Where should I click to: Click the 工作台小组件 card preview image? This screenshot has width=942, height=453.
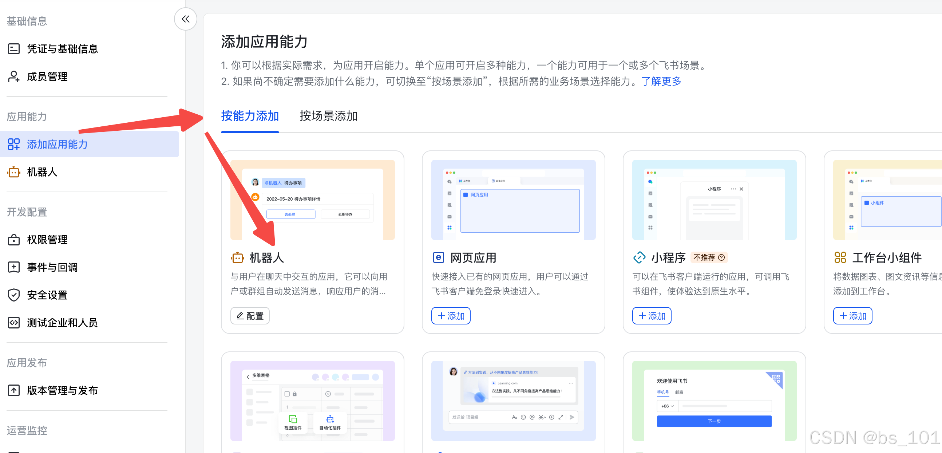coord(887,200)
